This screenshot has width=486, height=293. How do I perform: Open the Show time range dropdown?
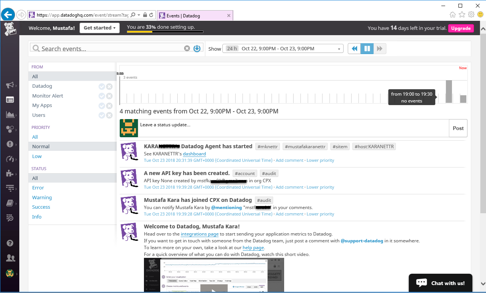click(283, 48)
